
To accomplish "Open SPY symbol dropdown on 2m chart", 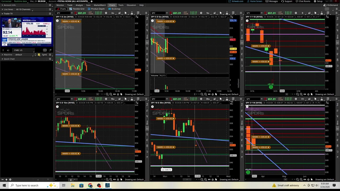I will [x=72, y=13].
